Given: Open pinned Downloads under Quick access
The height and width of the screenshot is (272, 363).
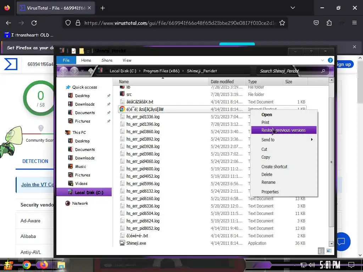Looking at the screenshot, I should pos(85,104).
